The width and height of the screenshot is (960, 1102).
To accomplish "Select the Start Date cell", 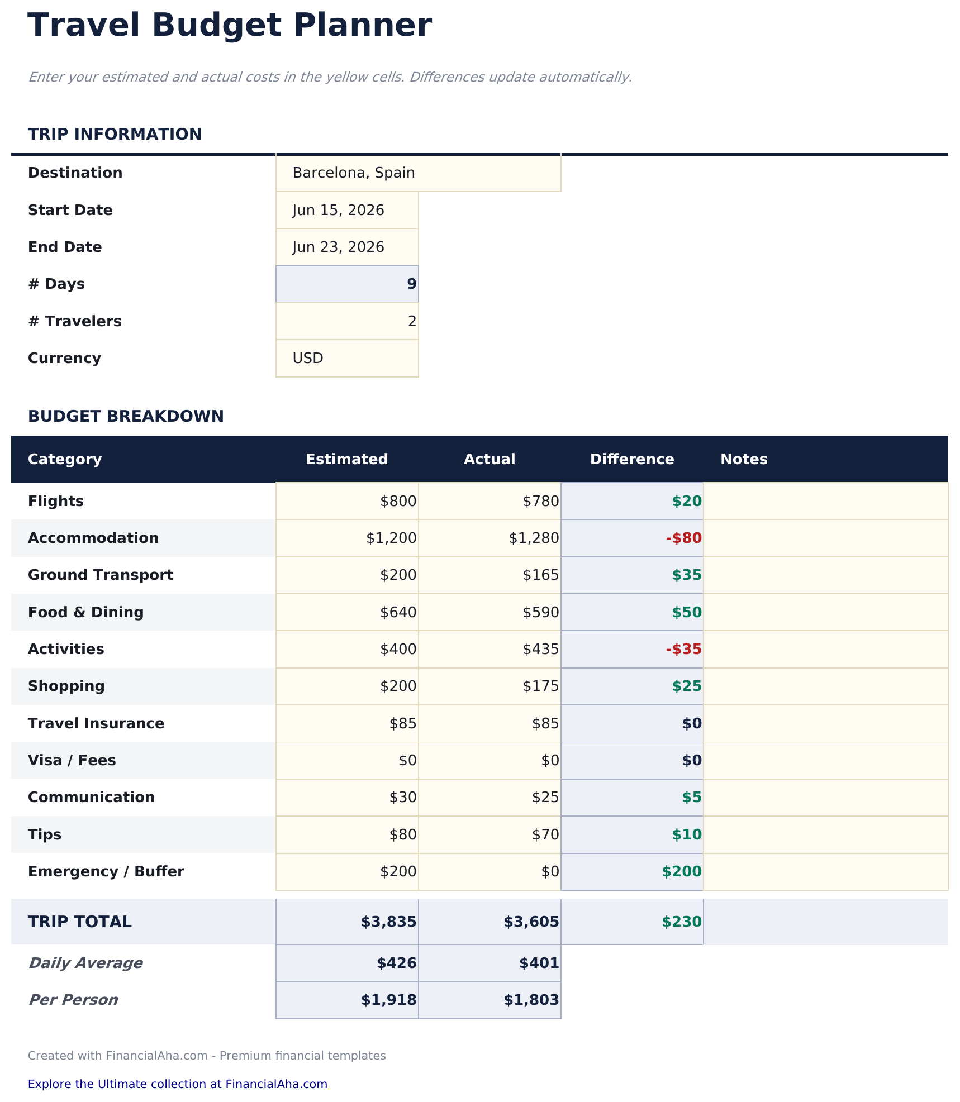I will (347, 211).
